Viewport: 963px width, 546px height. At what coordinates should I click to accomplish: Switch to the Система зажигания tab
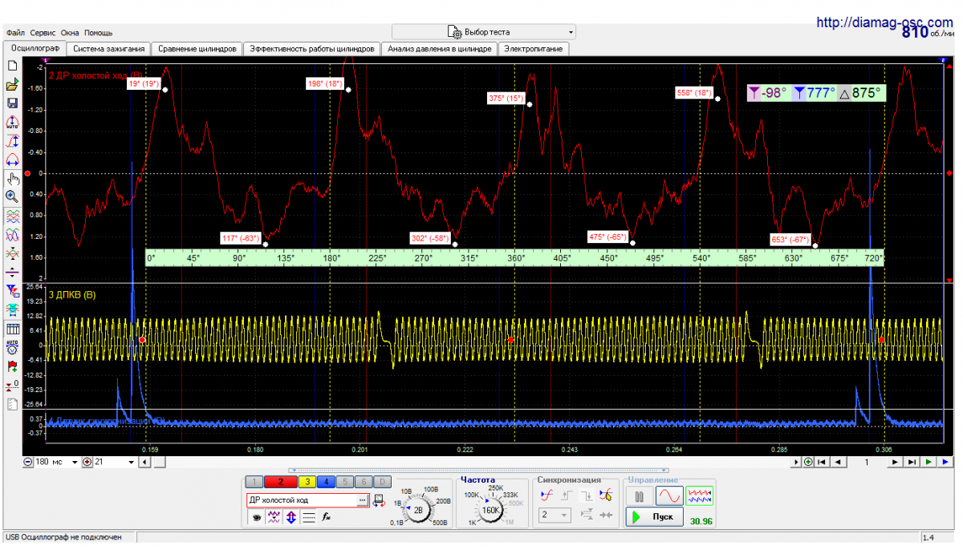[x=108, y=49]
